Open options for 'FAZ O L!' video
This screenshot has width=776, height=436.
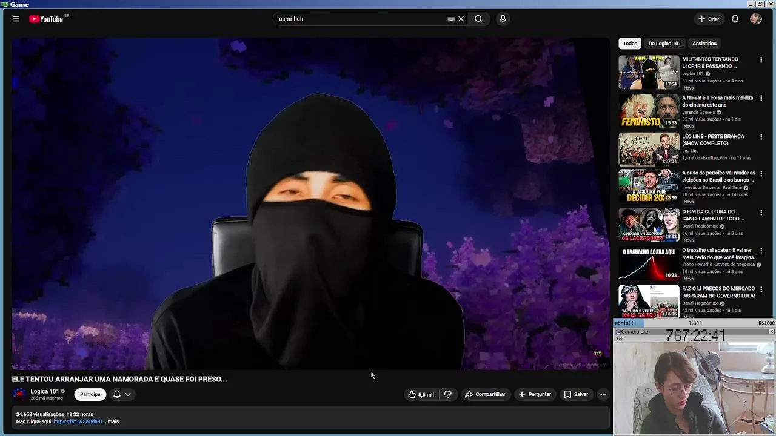[761, 289]
